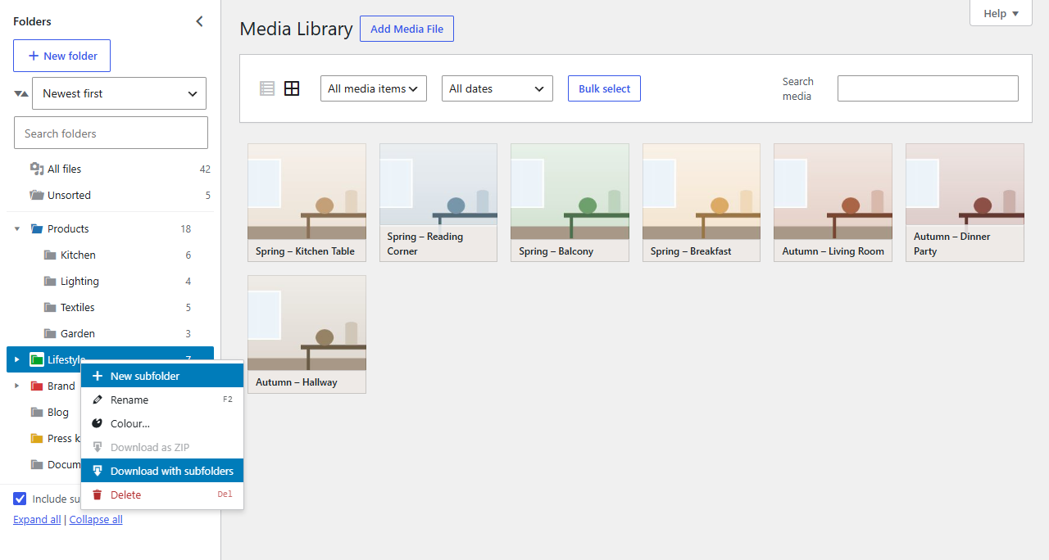The image size is (1049, 560).
Task: Collapse the Folders sidebar with chevron
Action: [x=199, y=22]
